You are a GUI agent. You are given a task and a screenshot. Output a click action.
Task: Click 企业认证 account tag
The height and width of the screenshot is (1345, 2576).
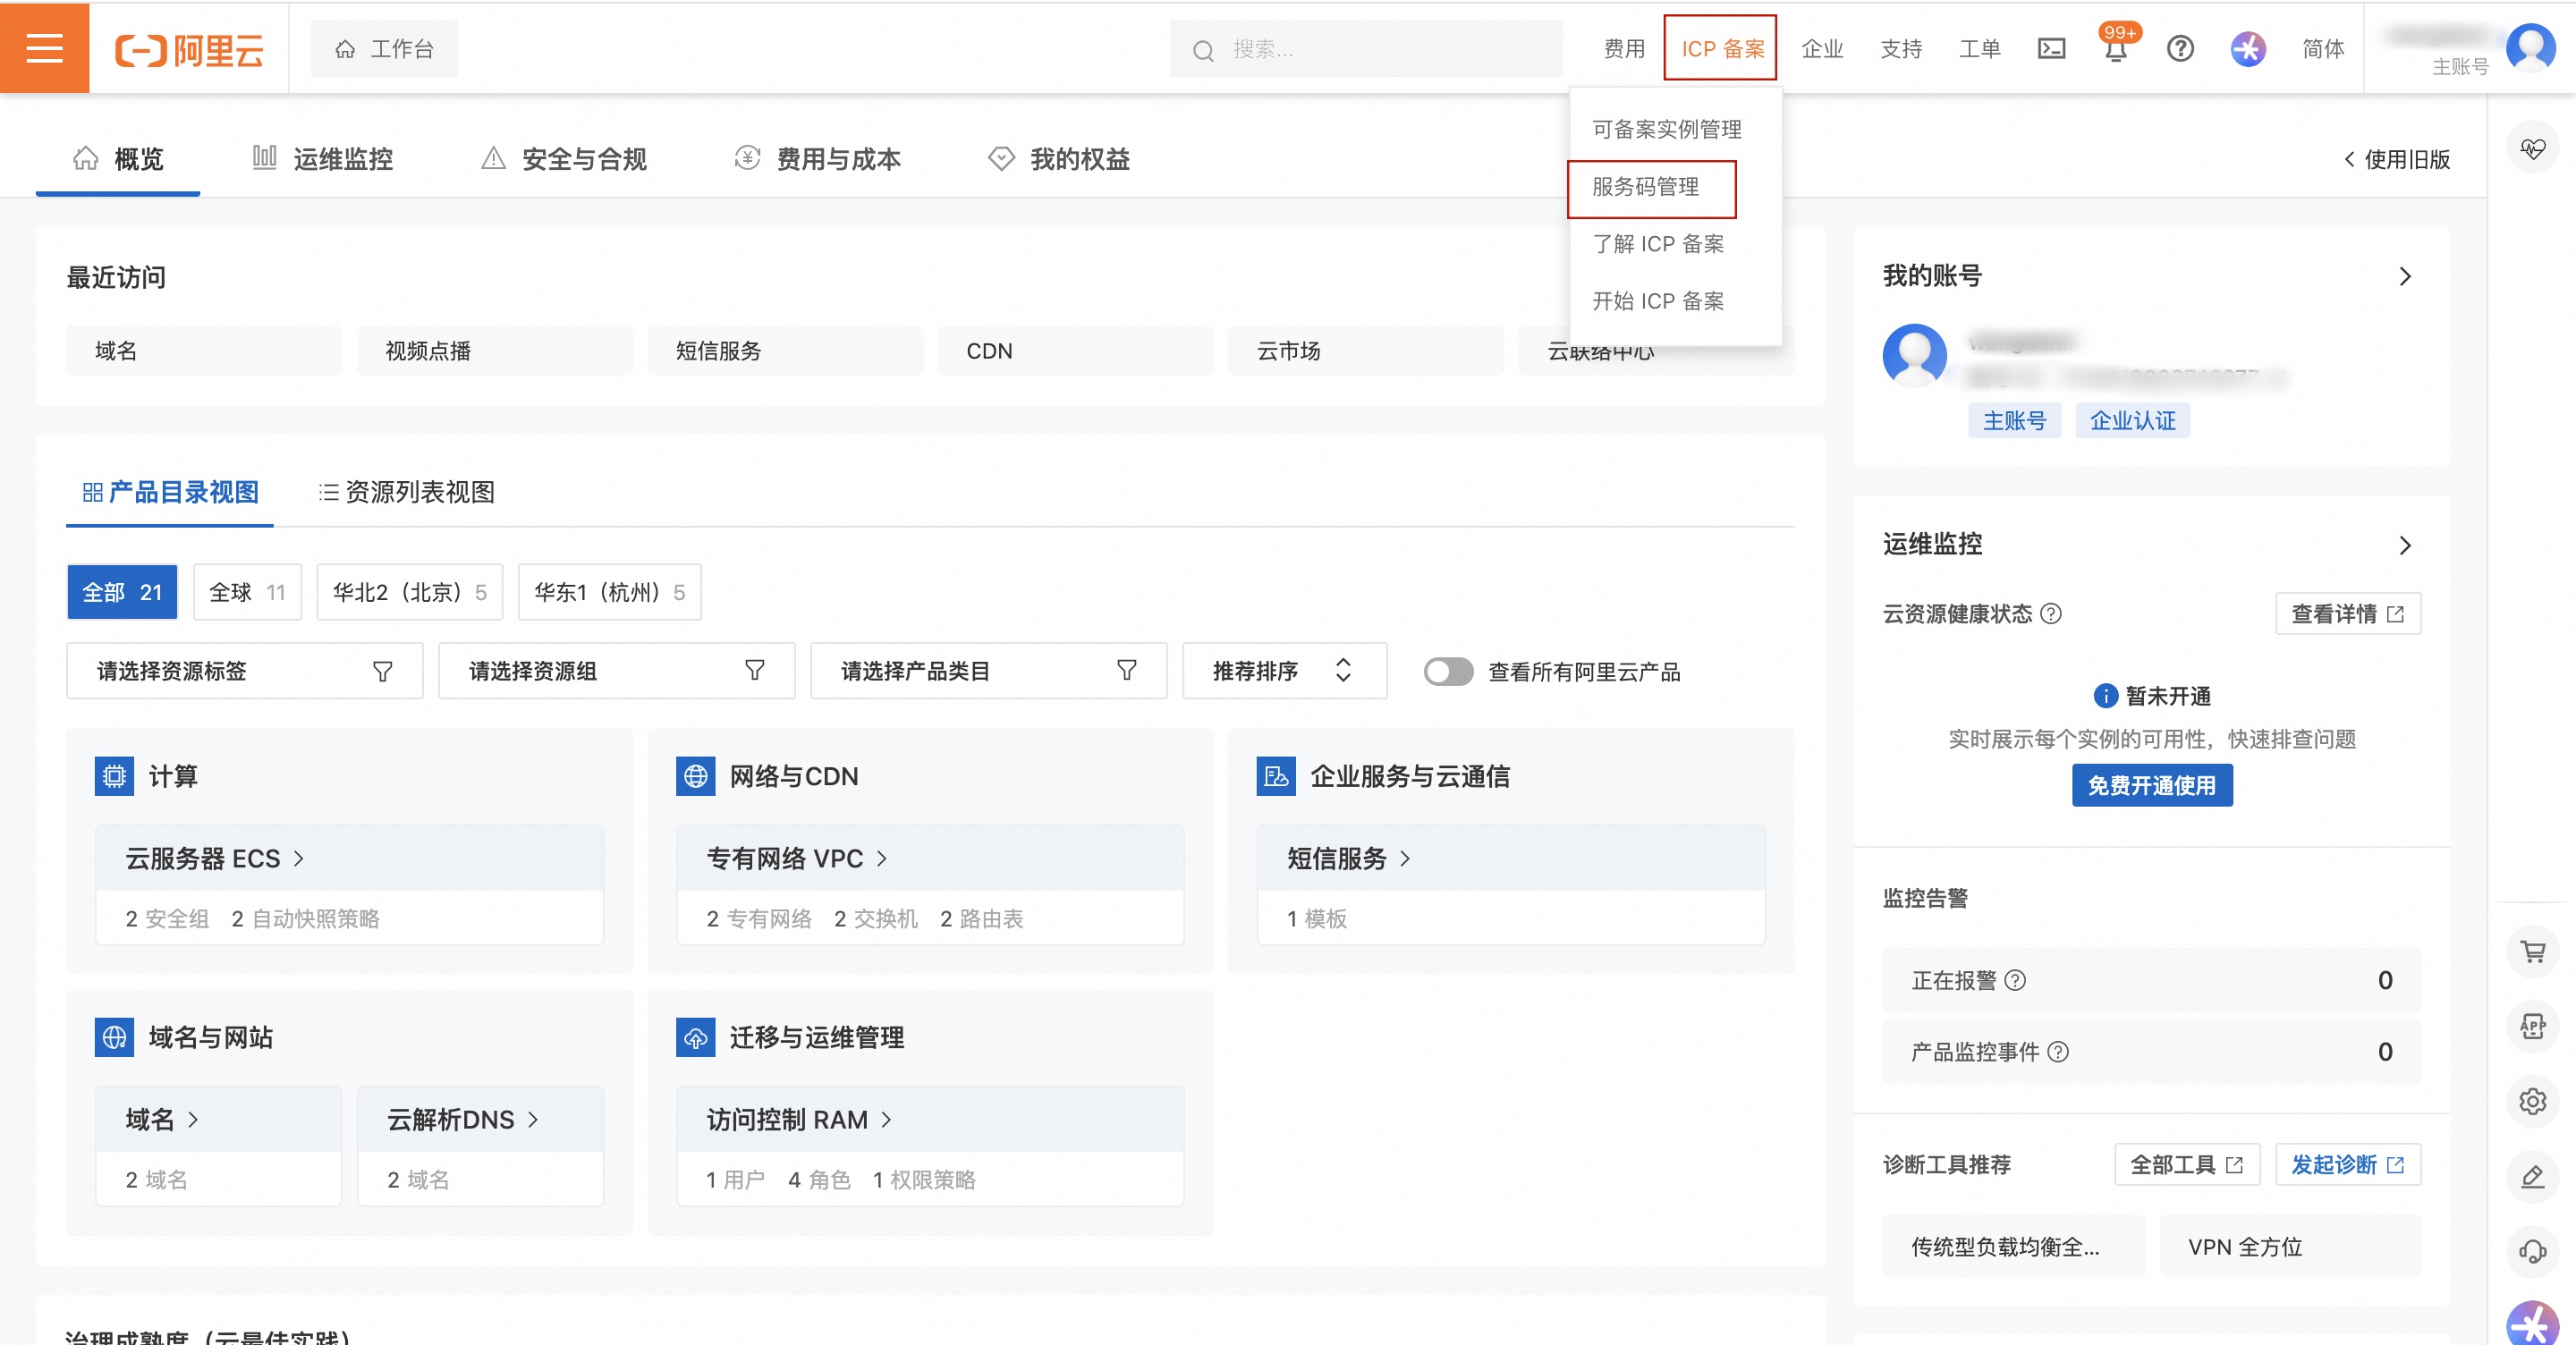point(2132,421)
